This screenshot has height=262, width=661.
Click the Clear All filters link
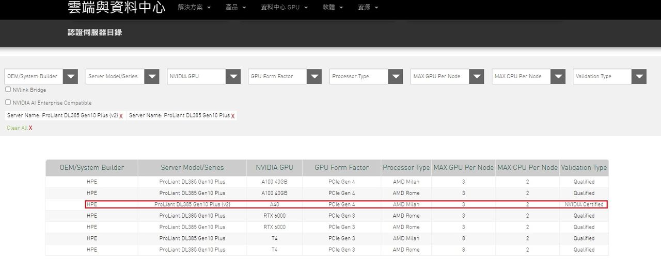pyautogui.click(x=20, y=128)
